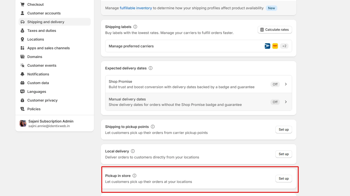Open Policies settings
The width and height of the screenshot is (350, 196).
click(x=55, y=109)
